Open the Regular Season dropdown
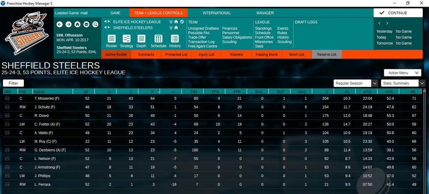Screen dimensions: 429x194 click(356, 83)
